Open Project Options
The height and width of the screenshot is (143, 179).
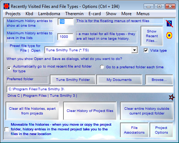(x=161, y=130)
